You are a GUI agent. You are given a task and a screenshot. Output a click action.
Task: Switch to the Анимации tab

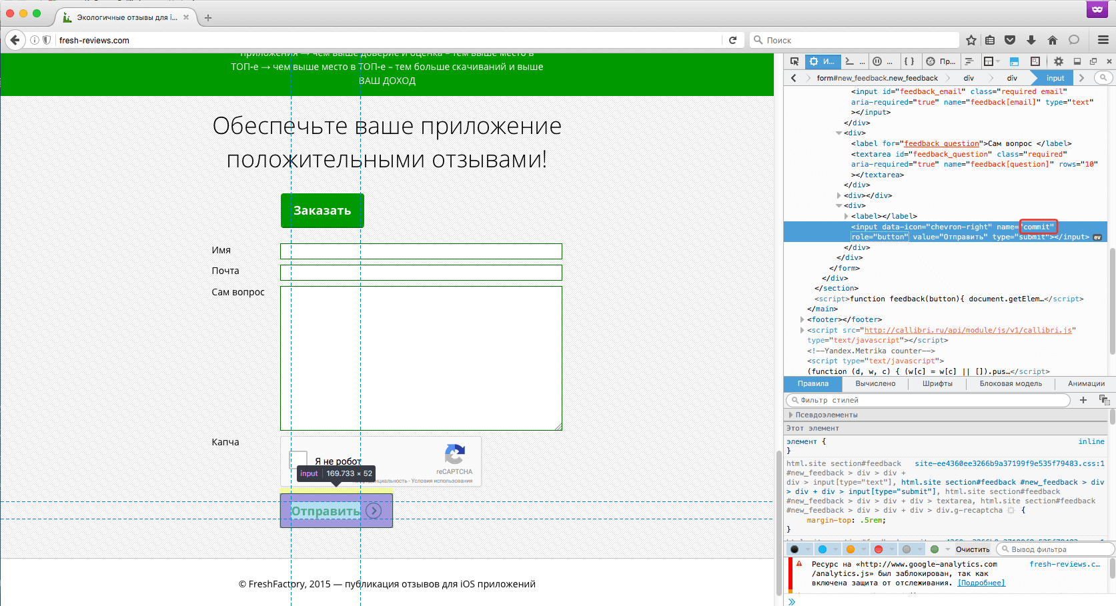pyautogui.click(x=1085, y=383)
